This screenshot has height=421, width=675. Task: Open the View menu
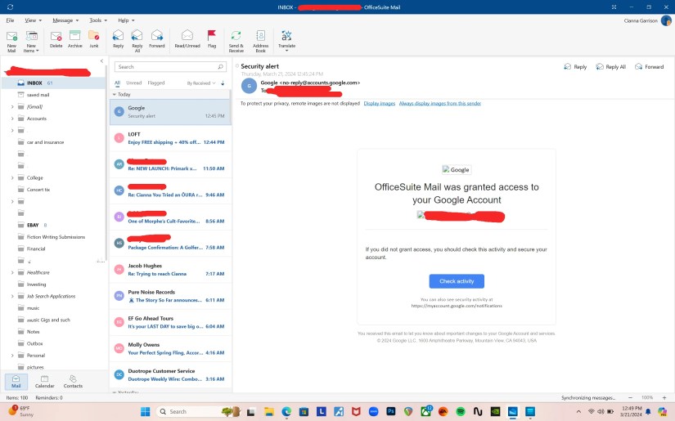[34, 20]
